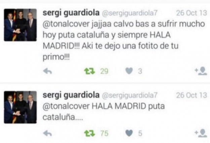The image size is (210, 143).
Task: Open @tonalcover mention in second tweet
Action: pyautogui.click(x=66, y=106)
